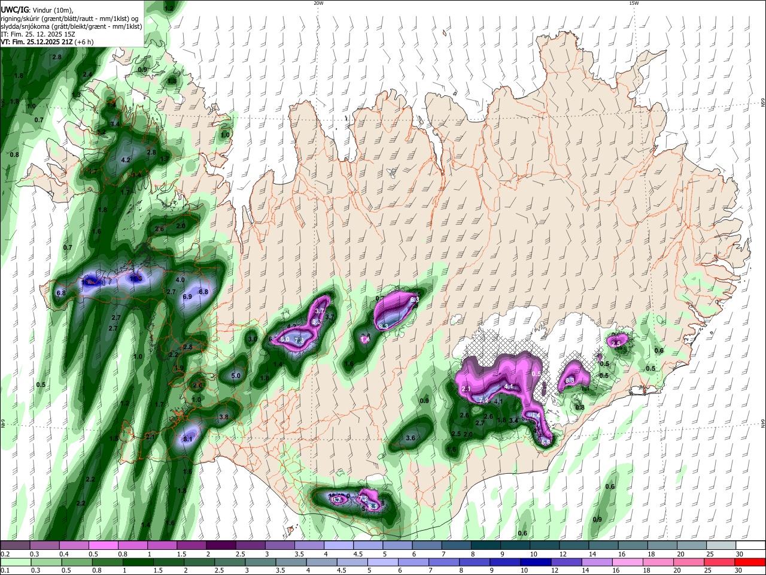The height and width of the screenshot is (575, 766).
Task: Click the crimson 25–30 swatch in lower legend
Action: click(x=720, y=562)
